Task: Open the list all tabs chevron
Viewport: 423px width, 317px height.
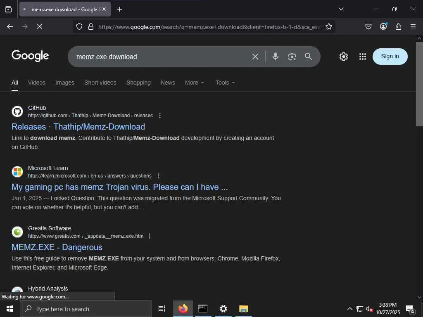Action: pyautogui.click(x=341, y=9)
